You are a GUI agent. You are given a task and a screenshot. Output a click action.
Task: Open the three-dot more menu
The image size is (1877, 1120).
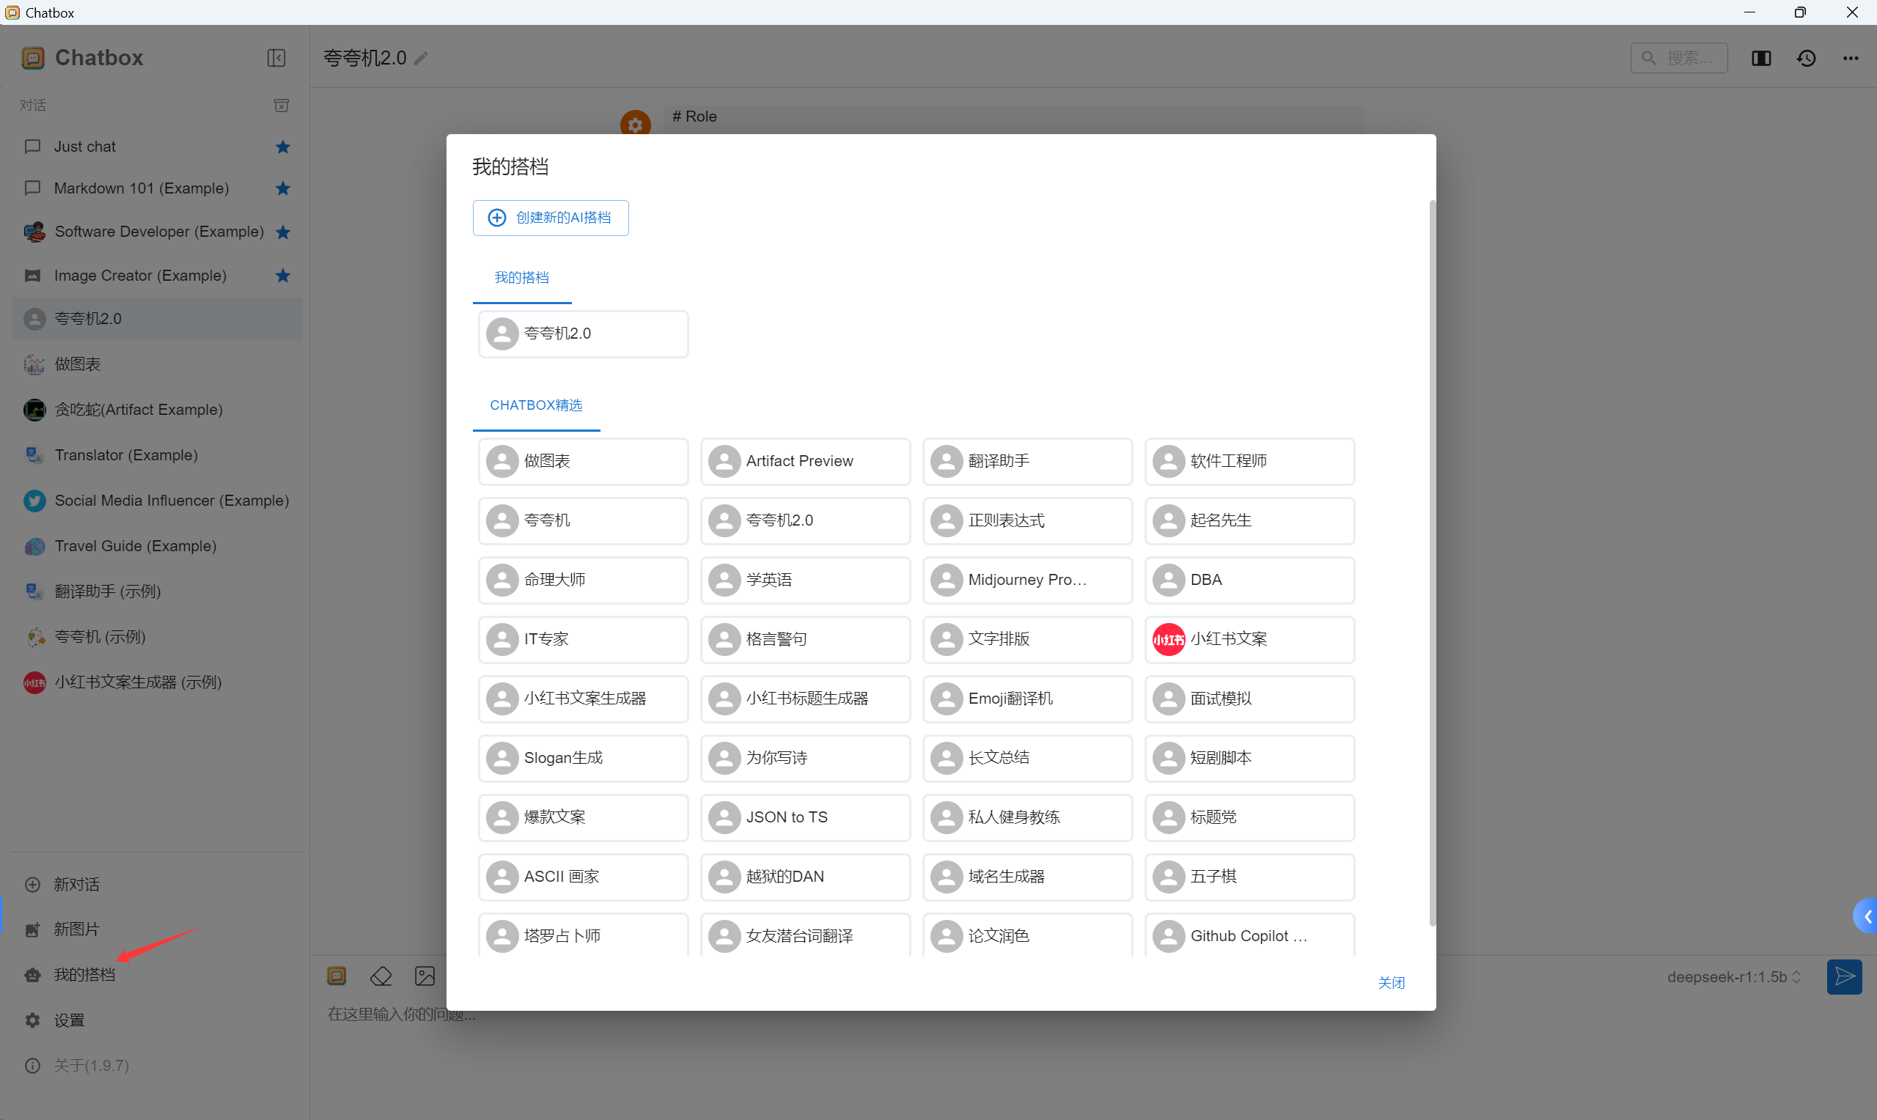click(x=1851, y=58)
